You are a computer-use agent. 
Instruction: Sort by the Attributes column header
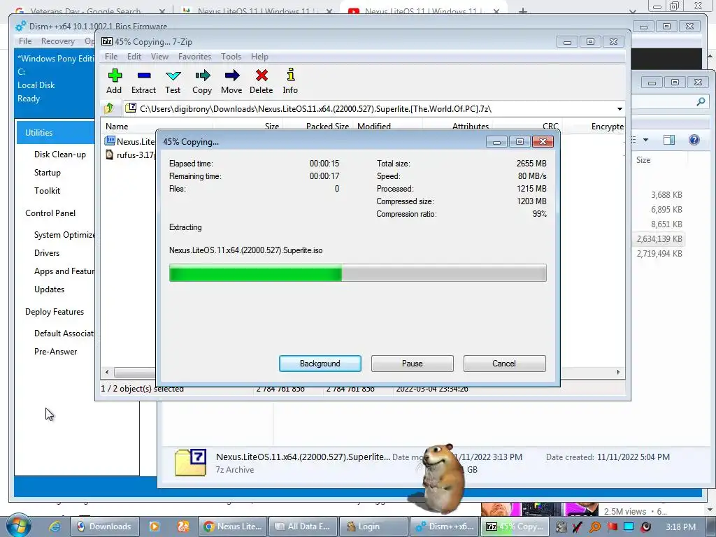[x=471, y=127]
